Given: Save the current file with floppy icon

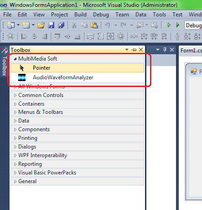Looking at the screenshot, I should [51, 25].
